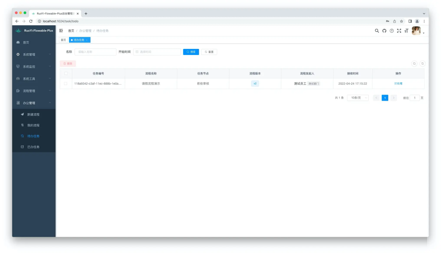441x253 pixels.
Task: Check the select-all checkbox in table header
Action: (x=66, y=73)
